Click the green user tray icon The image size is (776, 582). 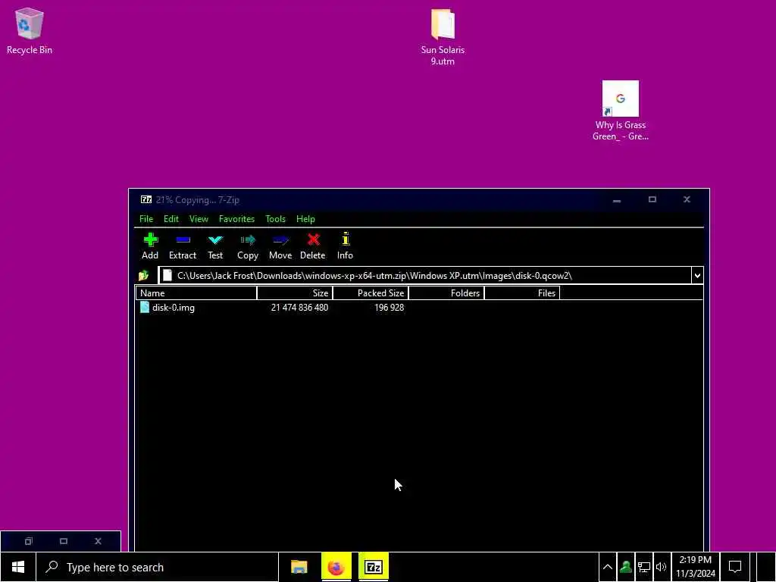(625, 567)
